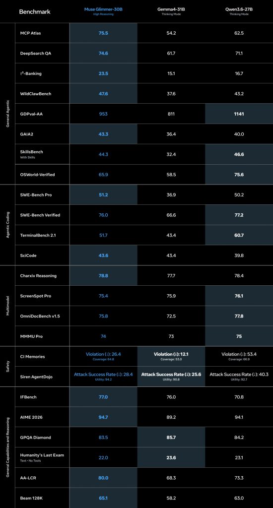
Task: Click the Charxiv Reasoning score 78.8
Action: tap(103, 276)
